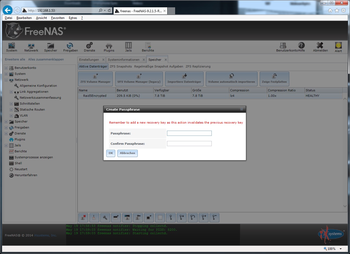Viewport: 350px width, 254px height.
Task: Open the Hilfe question mark icon
Action: [301, 47]
